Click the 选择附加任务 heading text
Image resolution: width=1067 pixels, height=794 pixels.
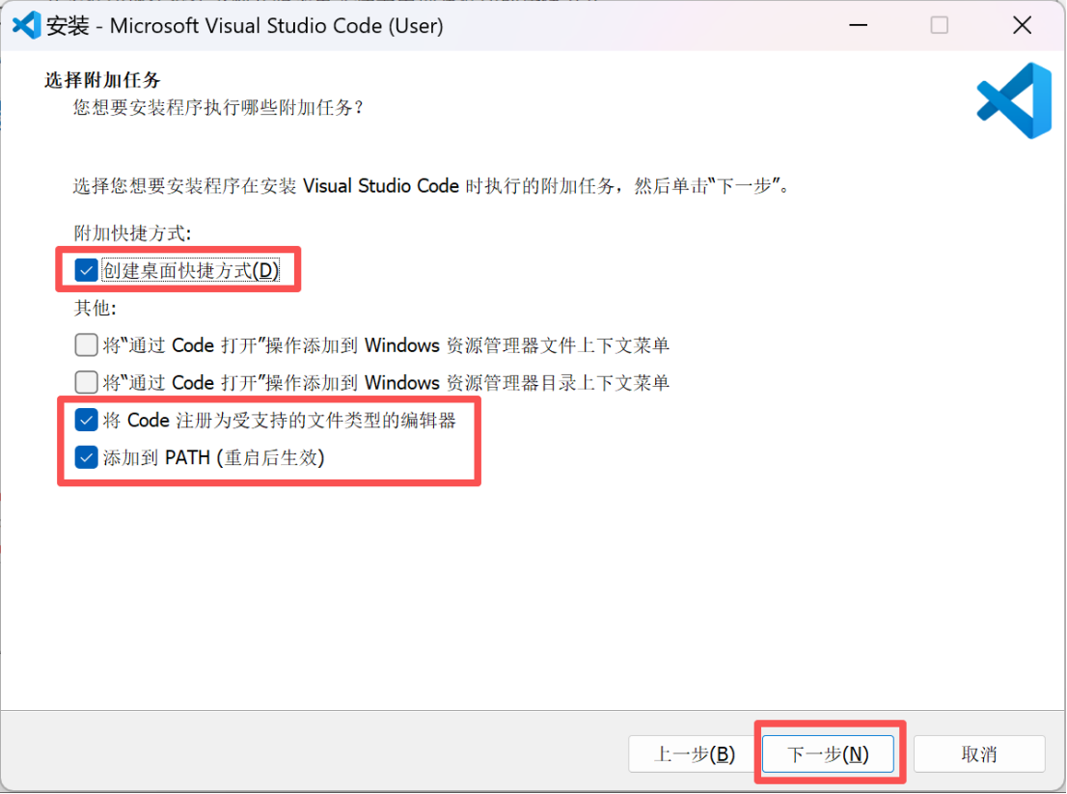tap(103, 80)
